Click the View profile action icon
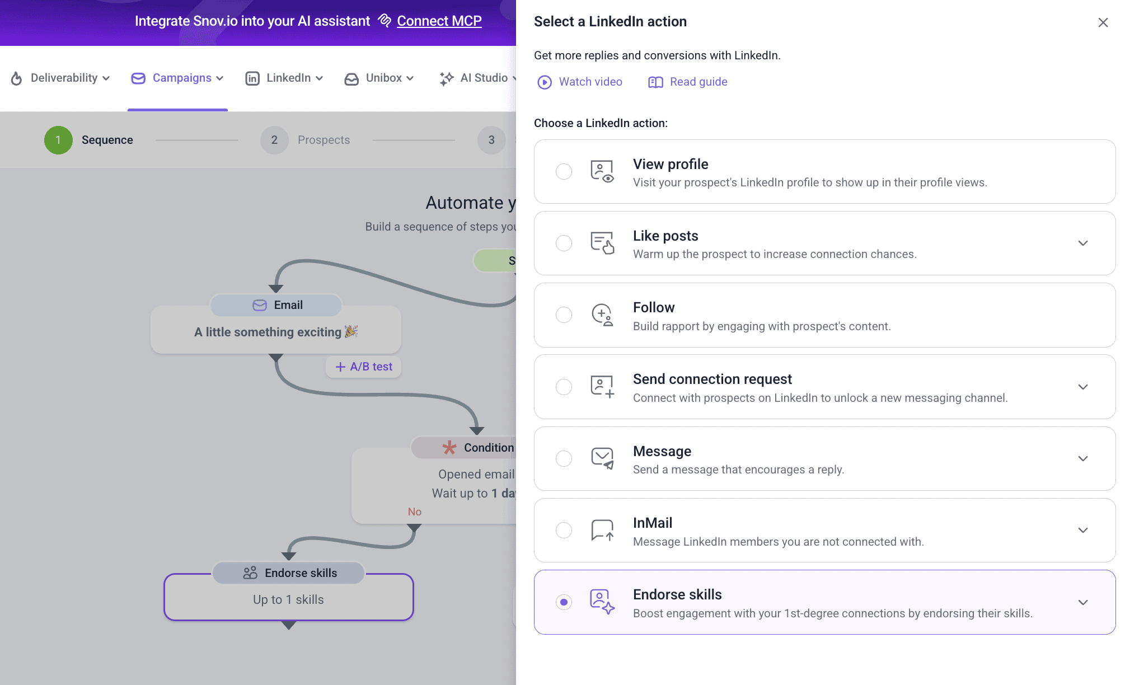1125x685 pixels. [x=602, y=171]
